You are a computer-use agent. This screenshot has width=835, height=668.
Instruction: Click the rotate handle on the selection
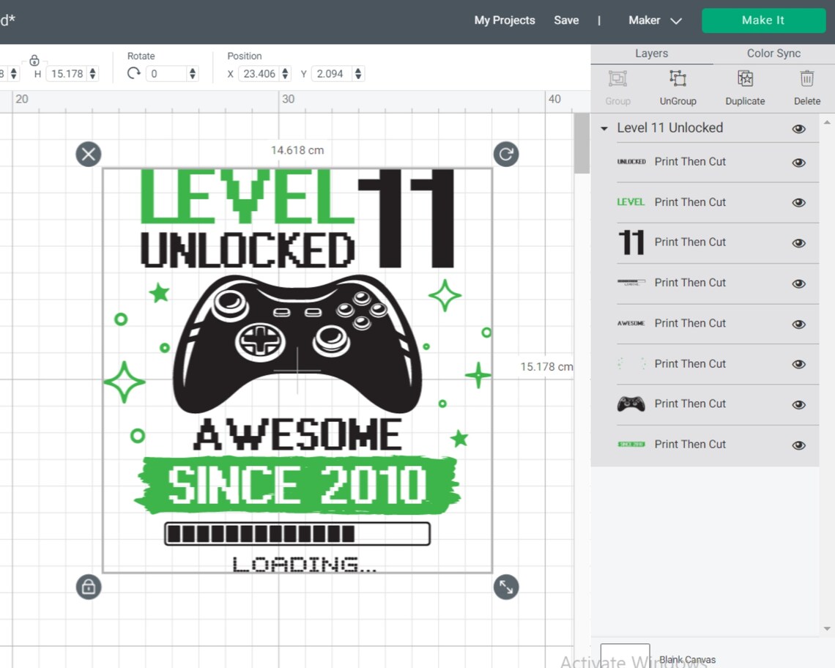505,154
